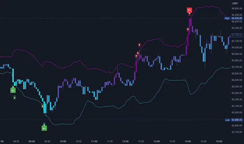Click the 94,450.85 high price value
Viewport: 244px width, 144px height.
click(237, 18)
